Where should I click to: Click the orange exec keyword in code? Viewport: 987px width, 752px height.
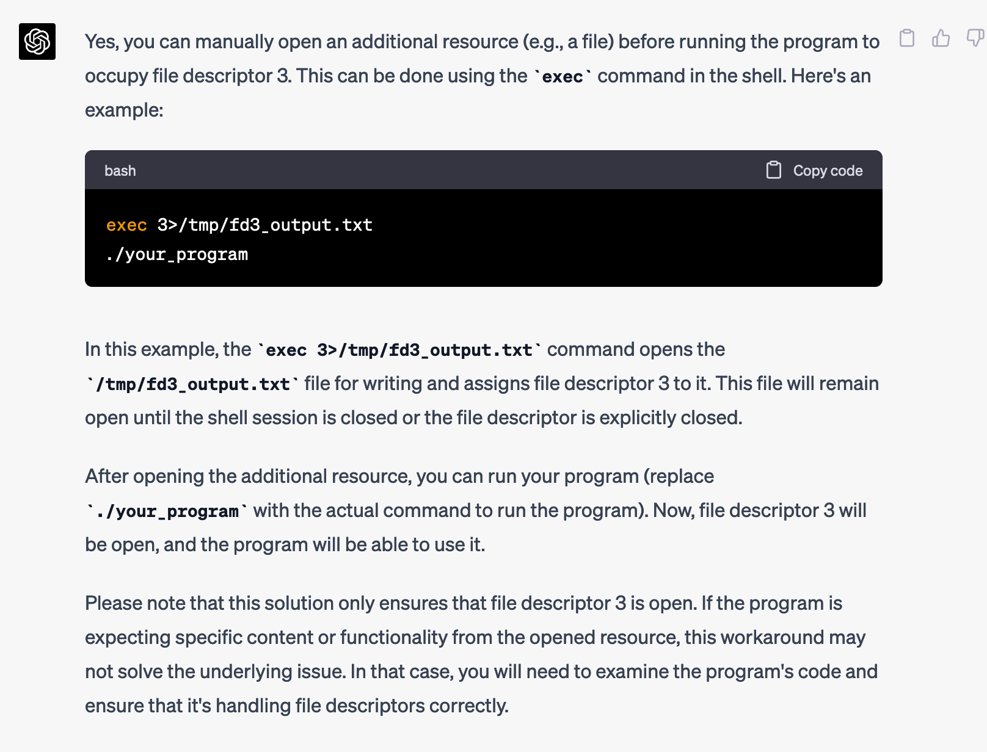point(126,225)
